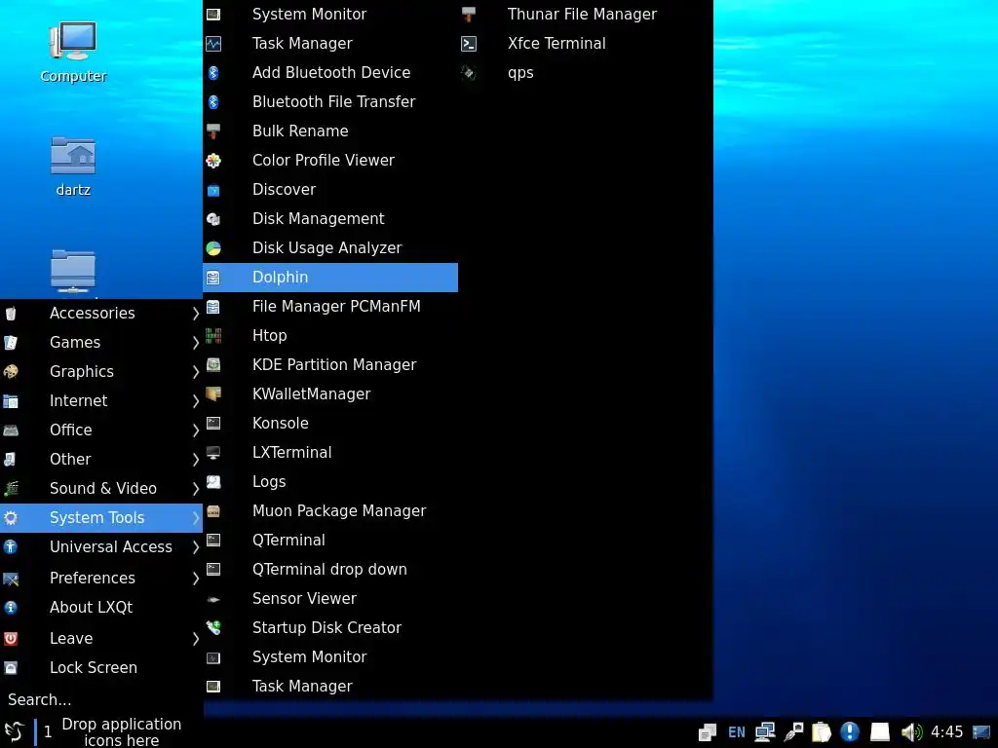Click the Xfce Terminal icon
998x748 pixels.
pyautogui.click(x=469, y=43)
